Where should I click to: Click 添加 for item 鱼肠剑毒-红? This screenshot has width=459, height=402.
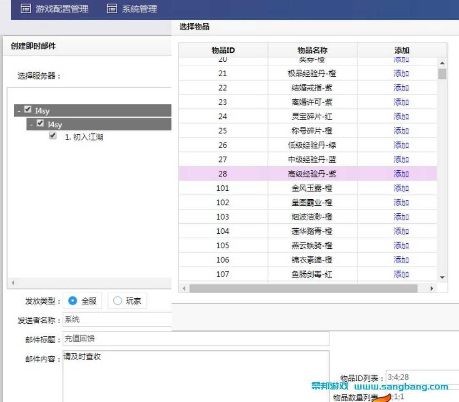[400, 274]
